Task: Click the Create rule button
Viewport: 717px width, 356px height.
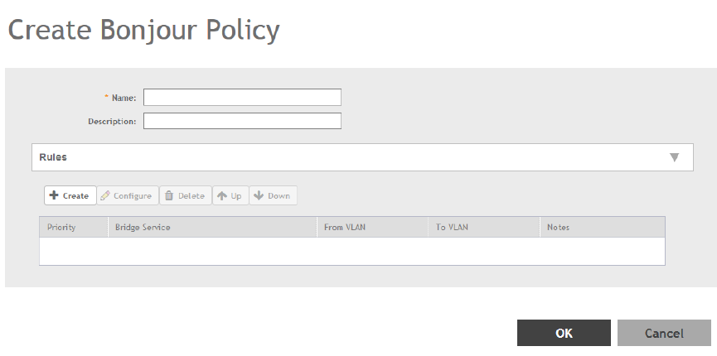Action: pyautogui.click(x=70, y=195)
